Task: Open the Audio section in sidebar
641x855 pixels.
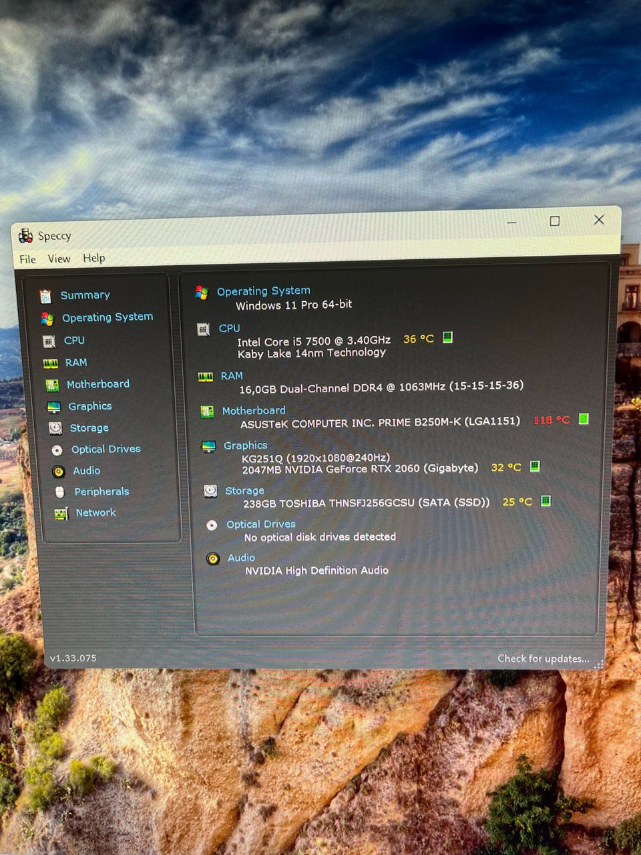Action: 87,471
